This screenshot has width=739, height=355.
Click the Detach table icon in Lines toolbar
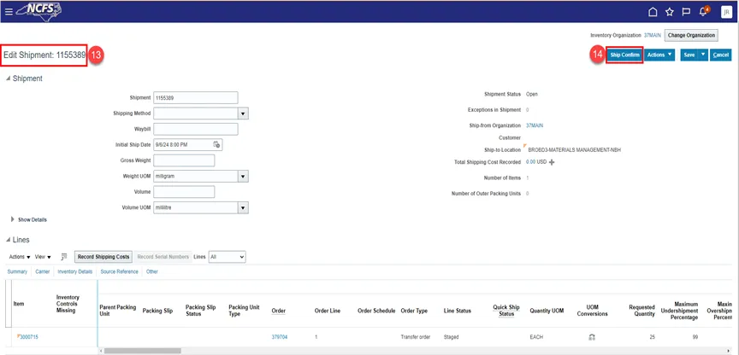point(64,257)
